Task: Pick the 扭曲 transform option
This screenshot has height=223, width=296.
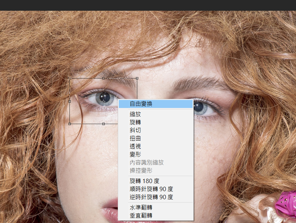Action: [156, 138]
